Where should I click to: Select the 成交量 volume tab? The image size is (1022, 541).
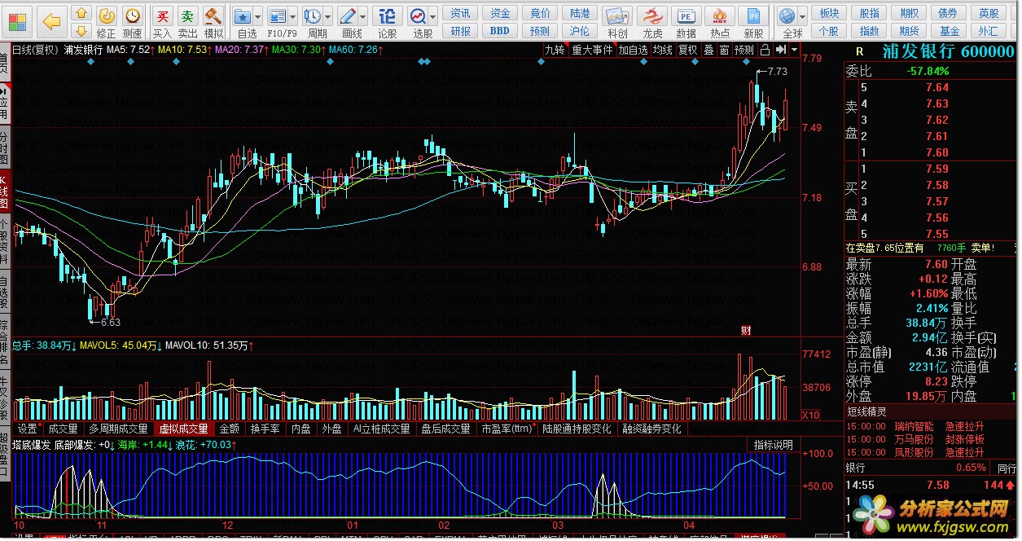[63, 429]
